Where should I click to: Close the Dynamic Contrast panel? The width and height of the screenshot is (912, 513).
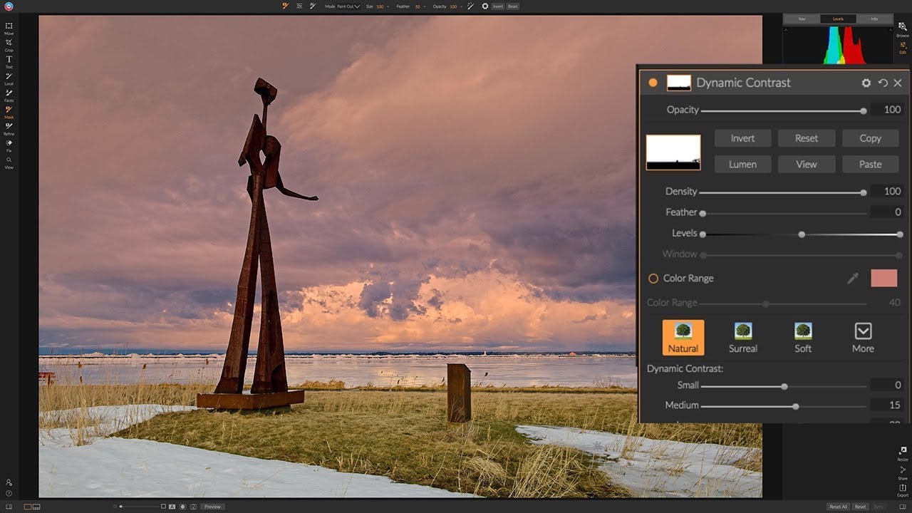(x=898, y=83)
